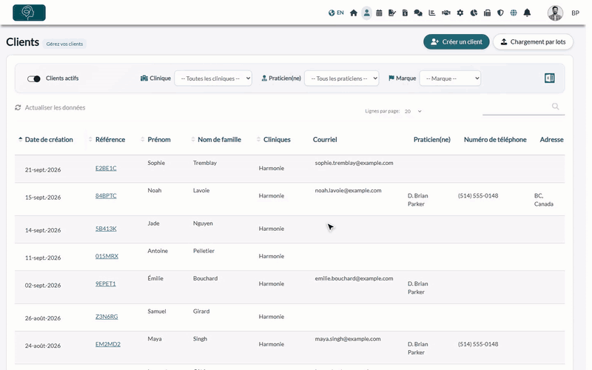Screen dimensions: 592x370
Task: Sort by Nom de famille column
Action: 219,140
